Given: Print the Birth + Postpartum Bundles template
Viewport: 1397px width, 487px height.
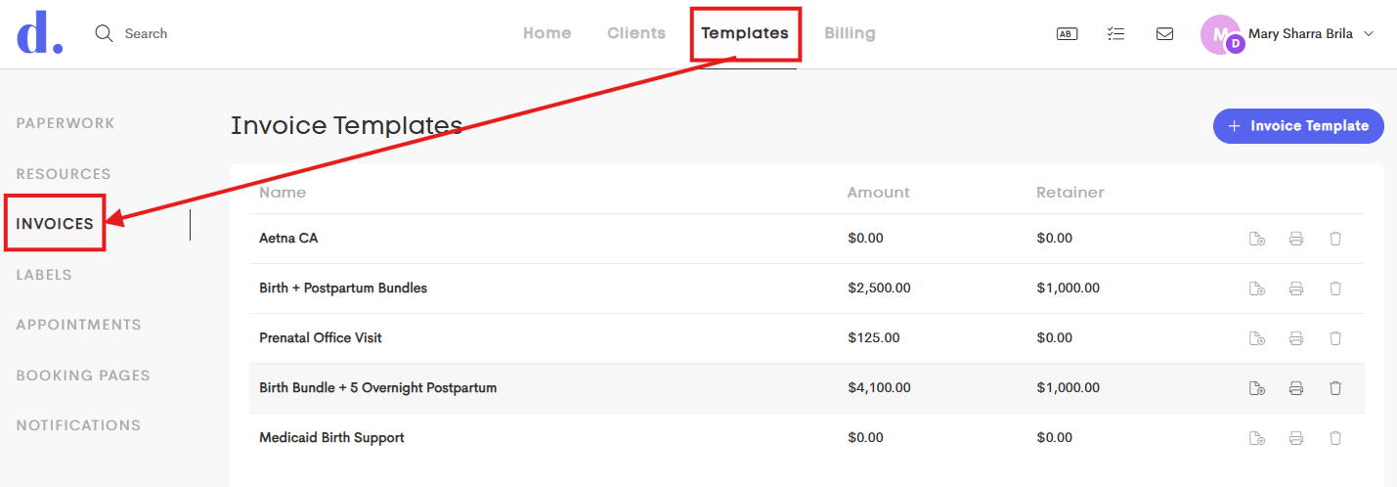Looking at the screenshot, I should [x=1296, y=288].
